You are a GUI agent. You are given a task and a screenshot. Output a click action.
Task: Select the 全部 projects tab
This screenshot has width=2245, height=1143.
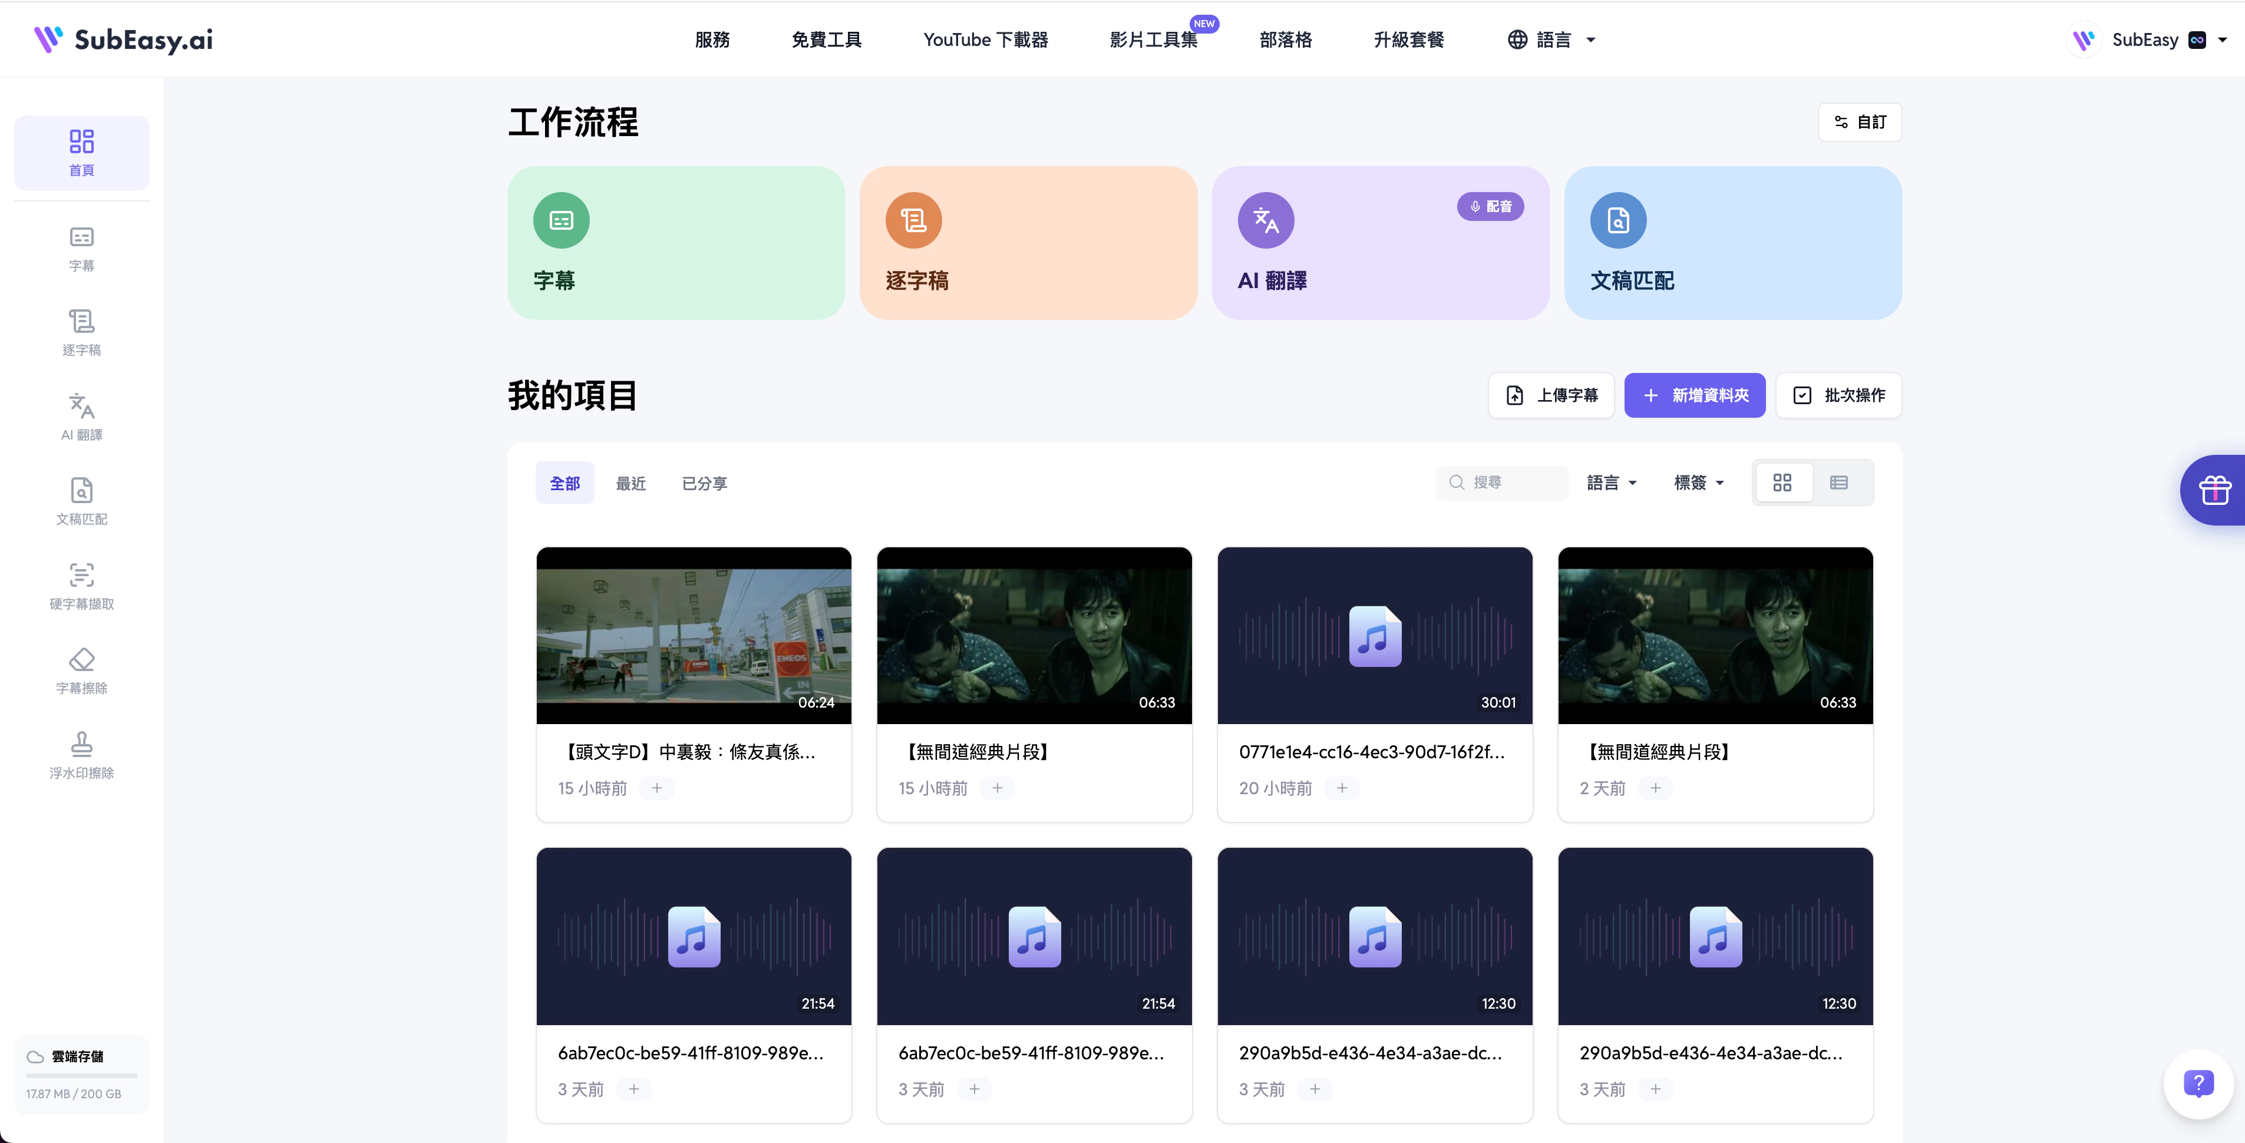pos(564,483)
